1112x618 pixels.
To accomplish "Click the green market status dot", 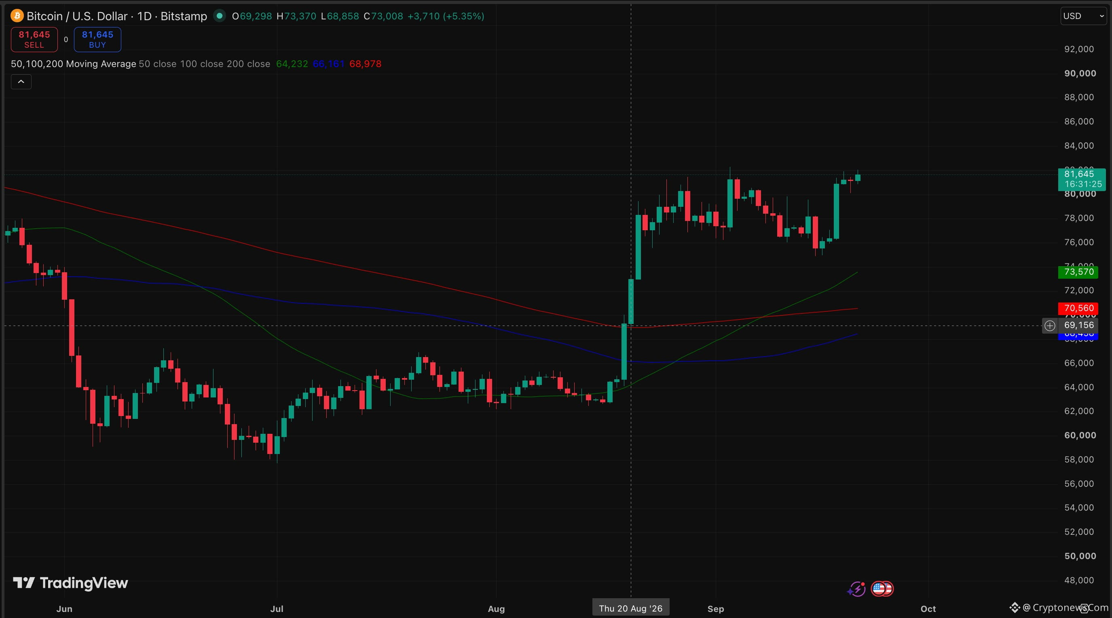I will (x=219, y=16).
